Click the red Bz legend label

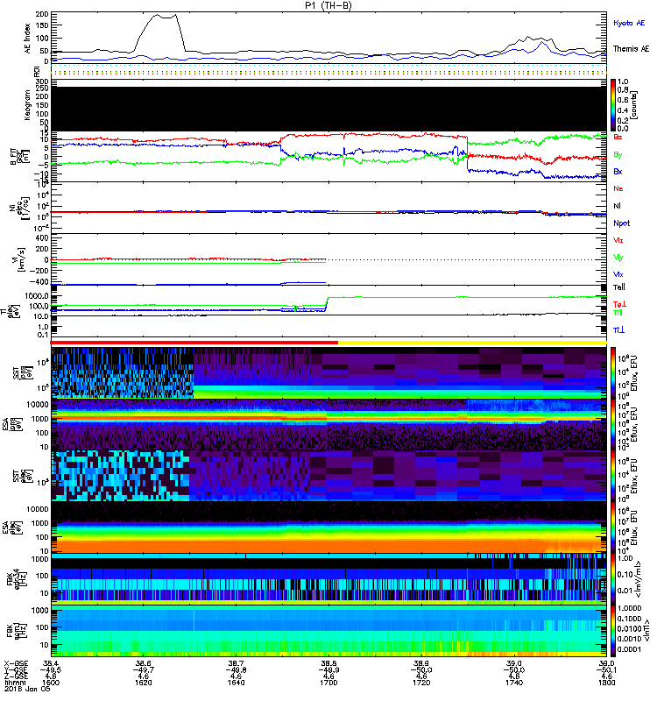click(x=618, y=137)
